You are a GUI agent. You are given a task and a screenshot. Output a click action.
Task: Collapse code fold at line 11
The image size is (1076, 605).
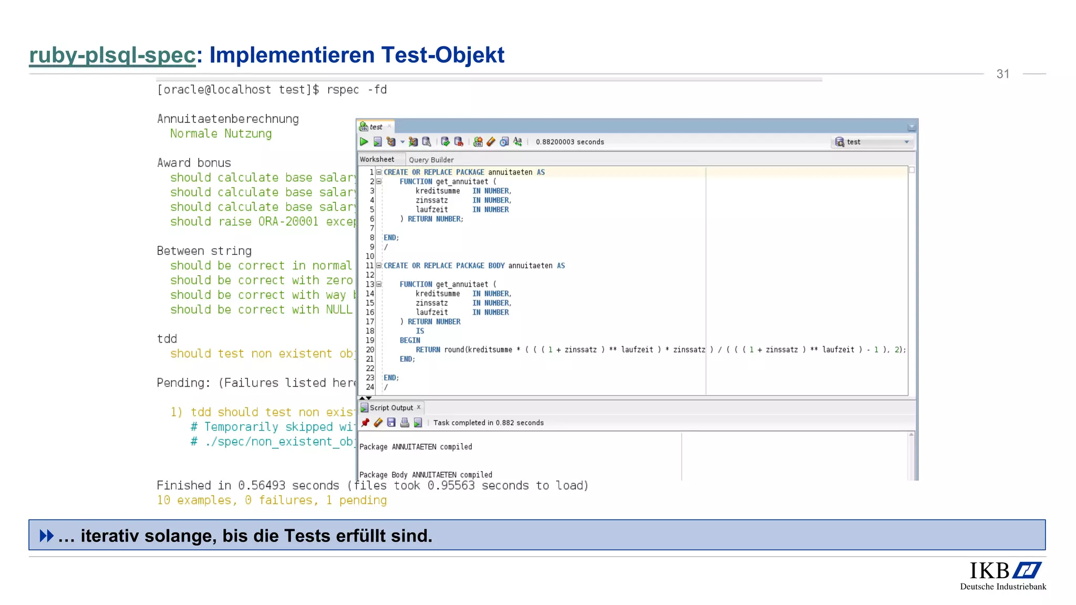click(x=378, y=266)
